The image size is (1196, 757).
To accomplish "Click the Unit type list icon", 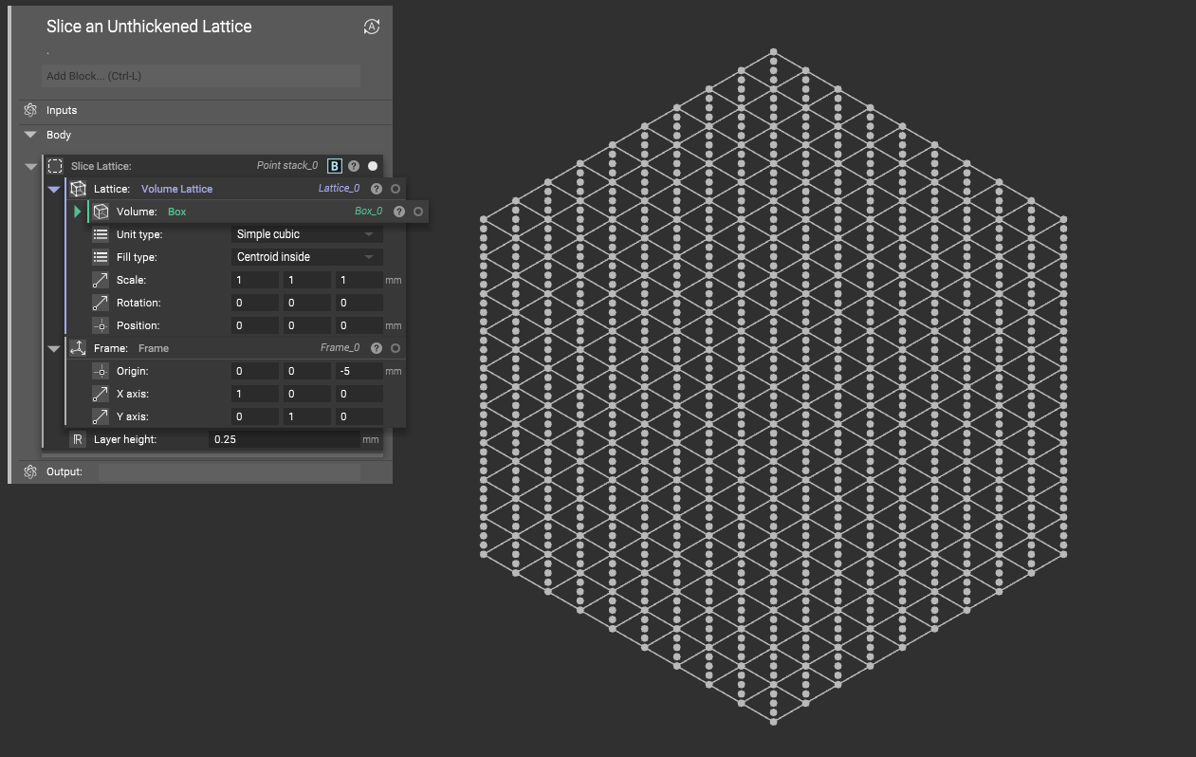I will pos(101,234).
